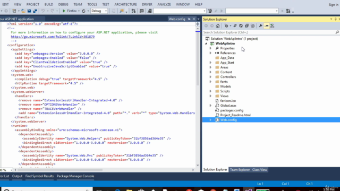Open the editor zoom percentage dropdown

coord(11,170)
